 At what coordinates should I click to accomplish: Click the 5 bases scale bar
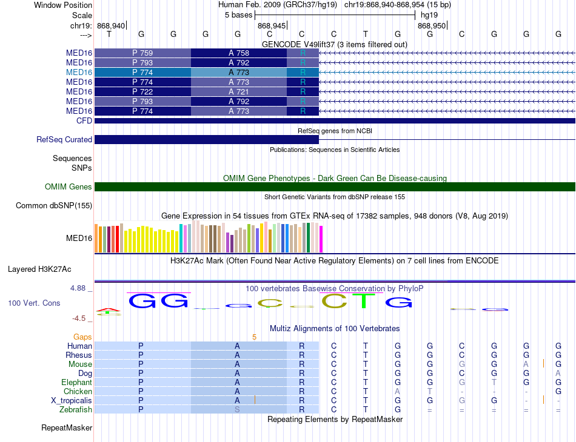pos(335,15)
